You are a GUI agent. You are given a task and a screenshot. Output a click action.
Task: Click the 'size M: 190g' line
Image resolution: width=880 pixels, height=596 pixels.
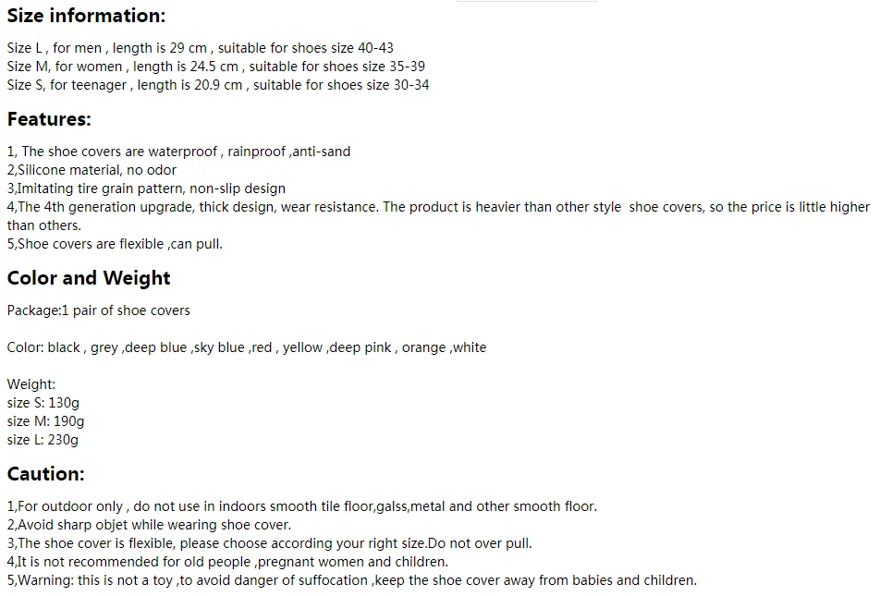[45, 421]
